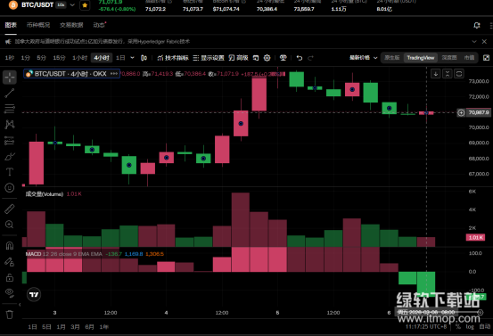Redo the last chart action
This screenshot has height=336, width=493.
(310, 58)
